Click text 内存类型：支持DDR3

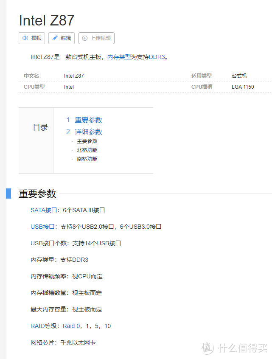click(x=59, y=260)
